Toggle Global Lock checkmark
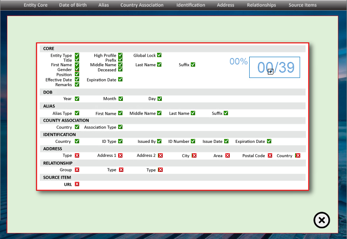The image size is (347, 239). click(x=159, y=55)
